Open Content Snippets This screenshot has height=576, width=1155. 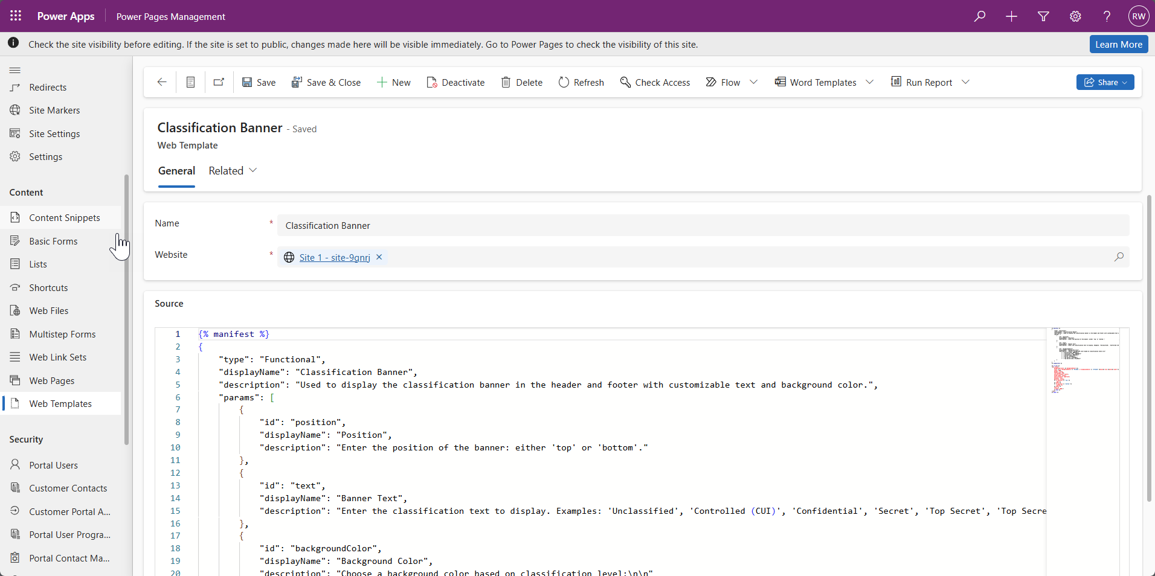pyautogui.click(x=60, y=217)
